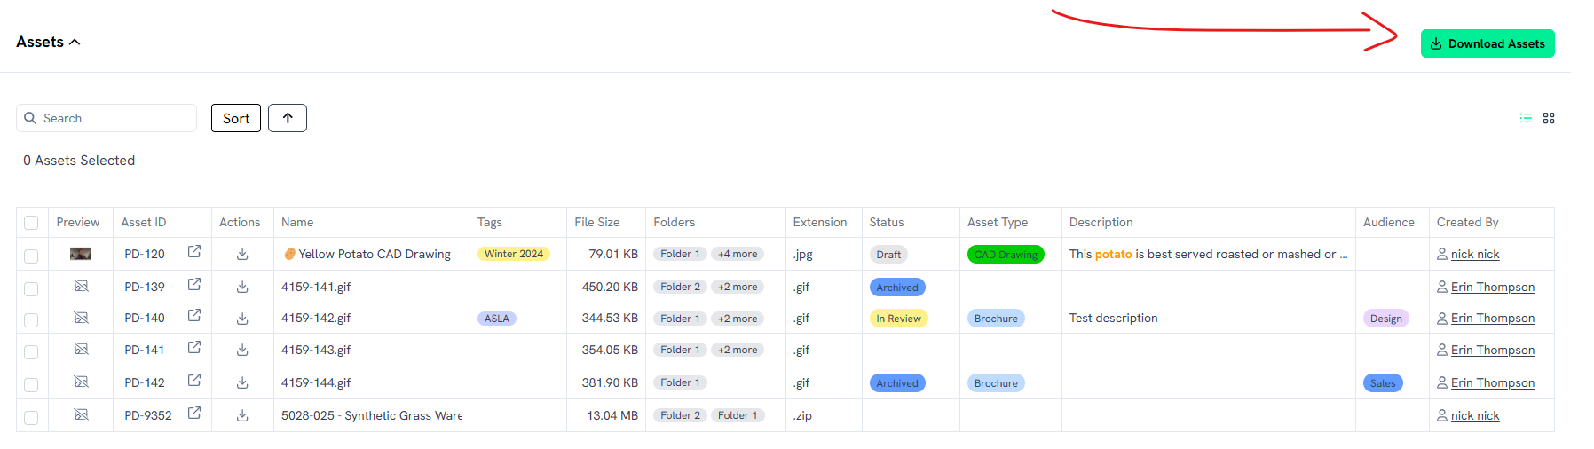Switch to list view layout
This screenshot has width=1594, height=449.
pyautogui.click(x=1526, y=118)
